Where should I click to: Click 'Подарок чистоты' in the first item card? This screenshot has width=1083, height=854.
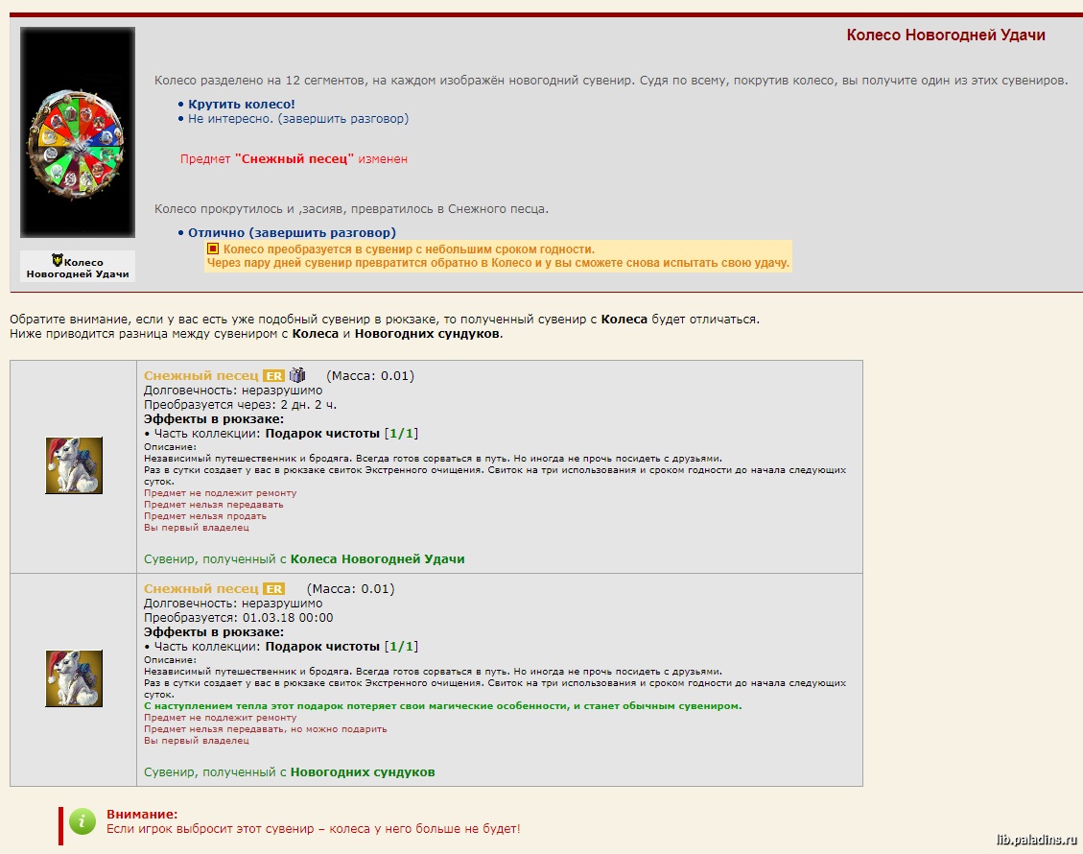(x=322, y=434)
